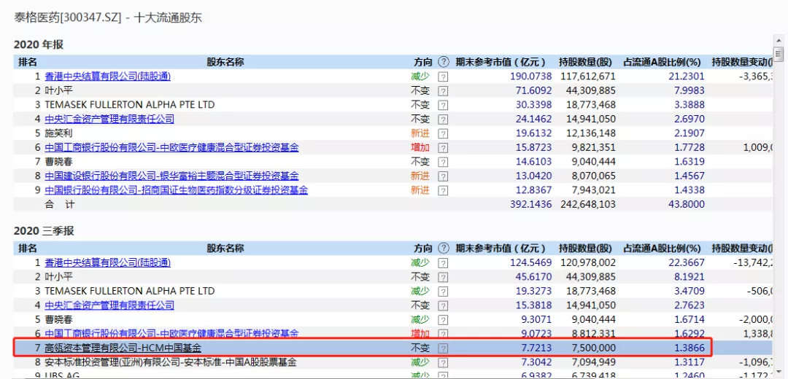Click 期末参考市值(亿元) header in 2020年报 table
Viewport: 788px width, 379px height.
tap(501, 62)
